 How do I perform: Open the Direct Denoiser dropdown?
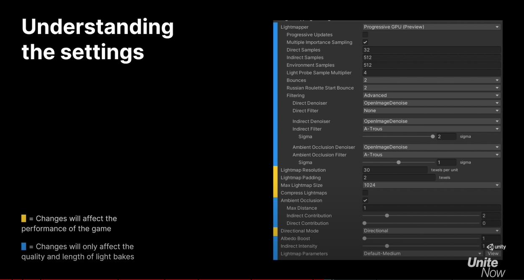431,103
